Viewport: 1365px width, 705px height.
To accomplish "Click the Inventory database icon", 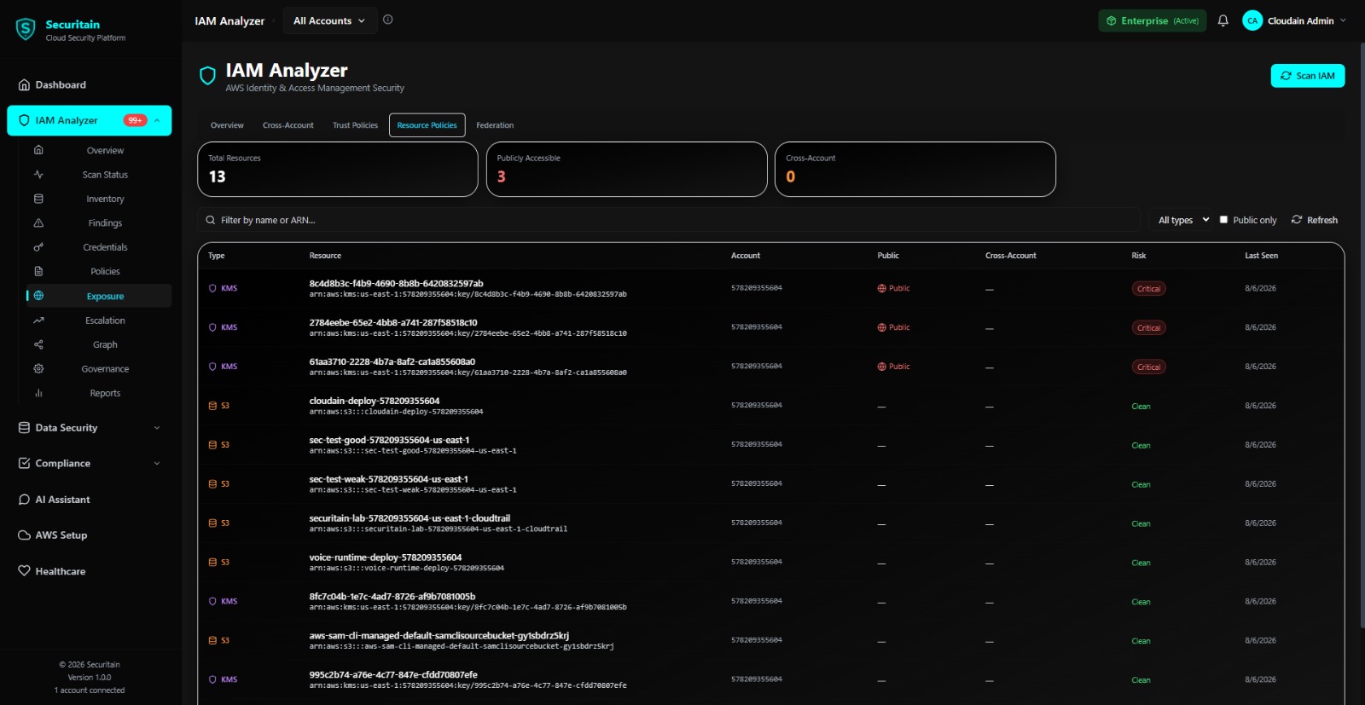I will (38, 199).
